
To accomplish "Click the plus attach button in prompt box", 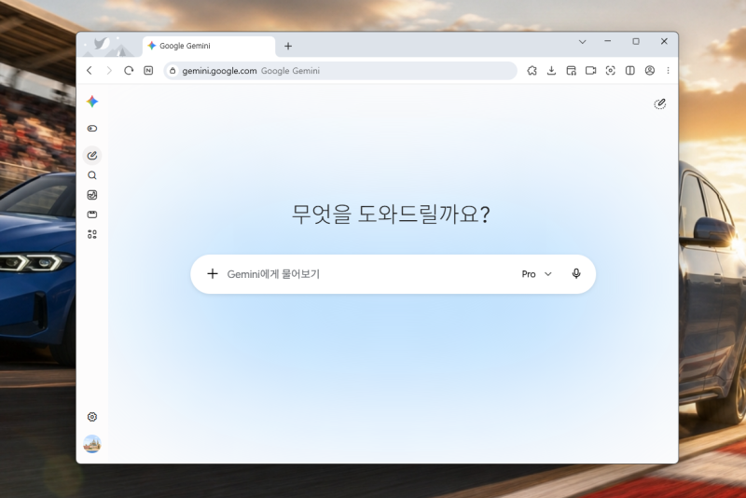I will tap(213, 273).
